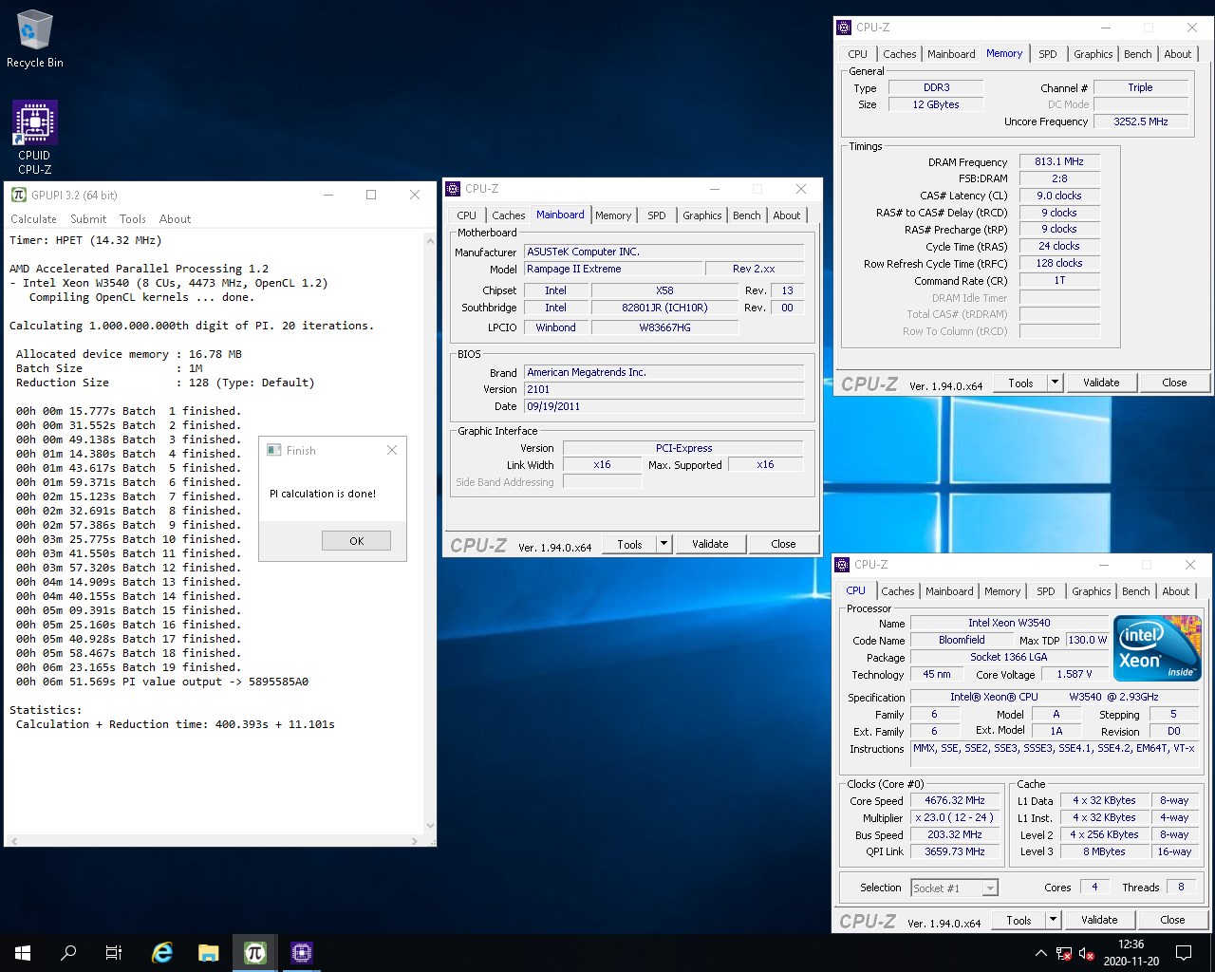The width and height of the screenshot is (1215, 972).
Task: Click Validate in Memory CPU-Z window
Action: click(x=1101, y=383)
